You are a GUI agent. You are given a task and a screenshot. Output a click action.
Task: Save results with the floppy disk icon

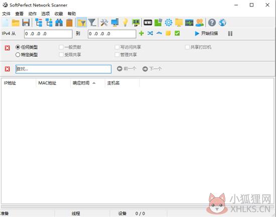[26, 23]
